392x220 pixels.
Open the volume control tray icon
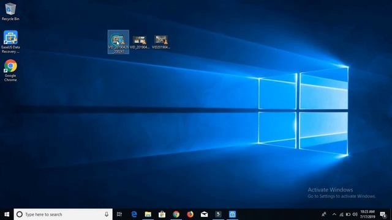tap(355, 215)
